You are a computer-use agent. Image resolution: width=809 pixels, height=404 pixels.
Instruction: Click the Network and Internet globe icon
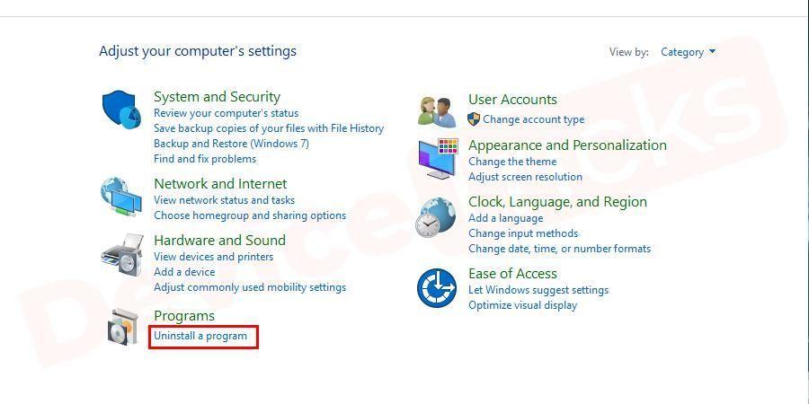click(120, 197)
